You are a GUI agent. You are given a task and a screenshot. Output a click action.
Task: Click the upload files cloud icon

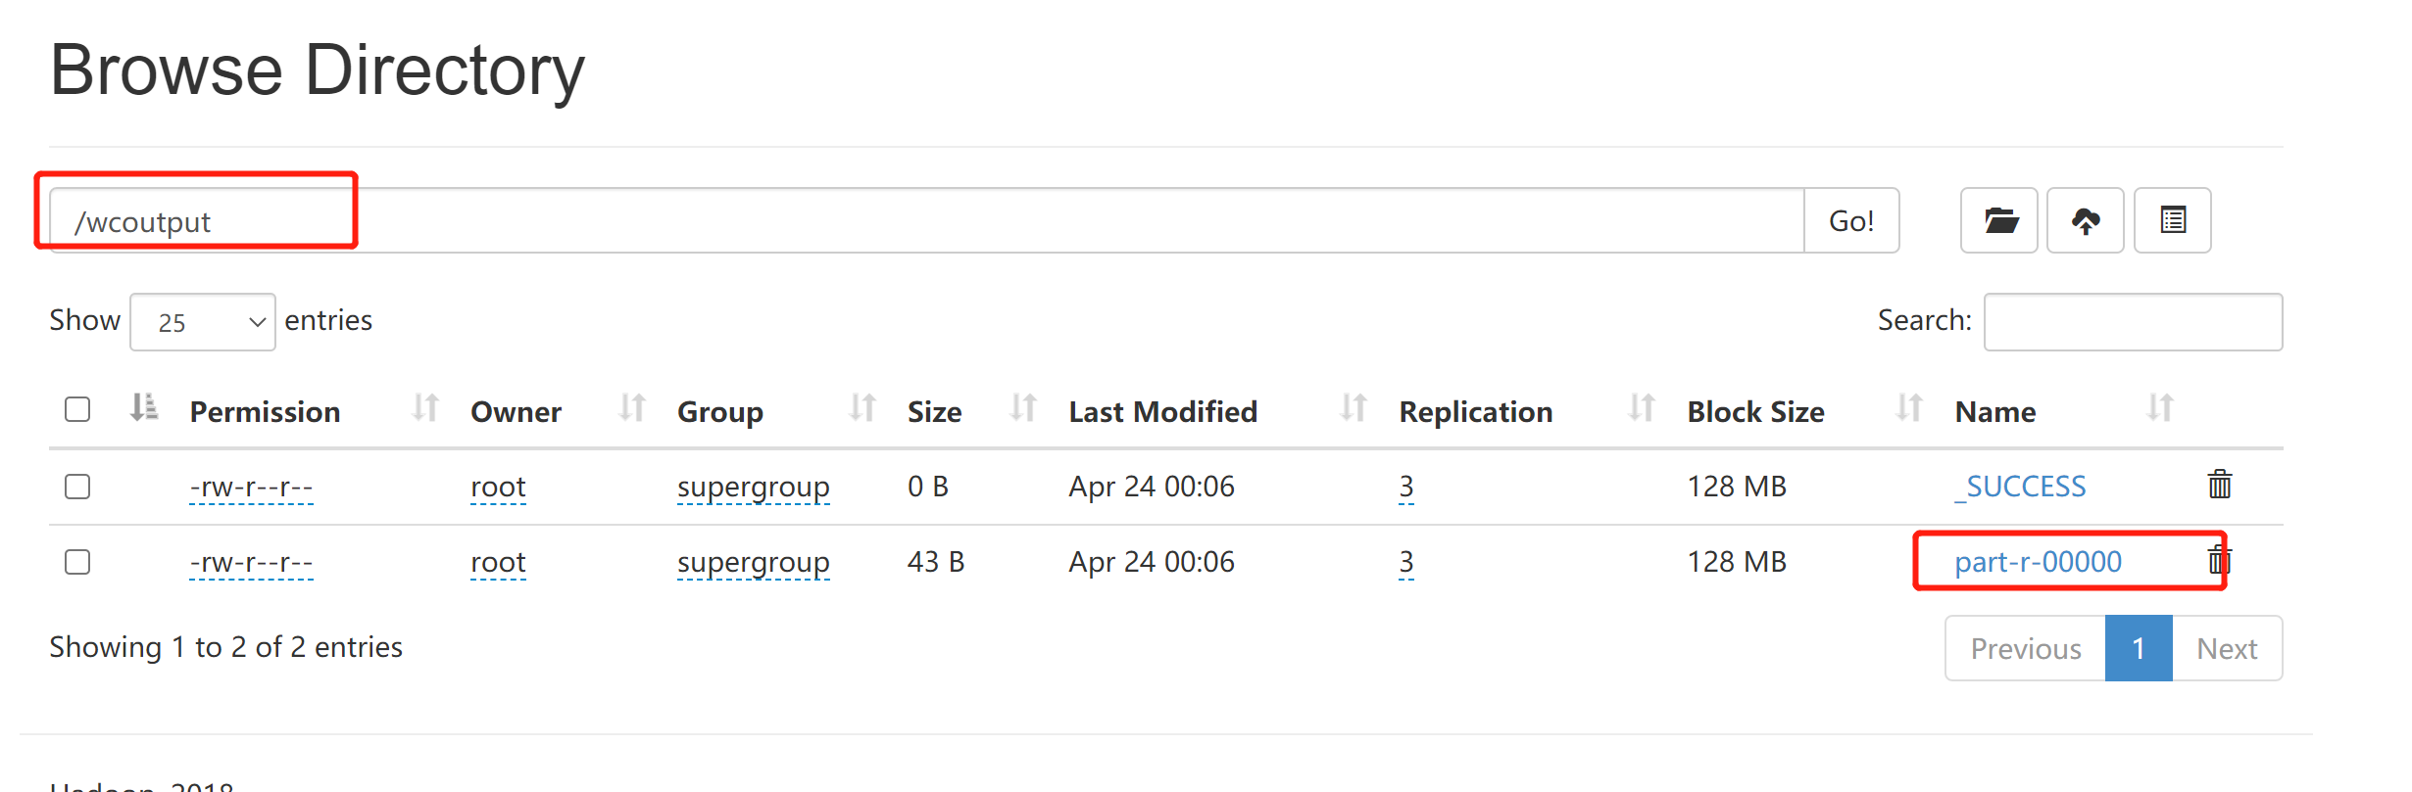[2085, 221]
